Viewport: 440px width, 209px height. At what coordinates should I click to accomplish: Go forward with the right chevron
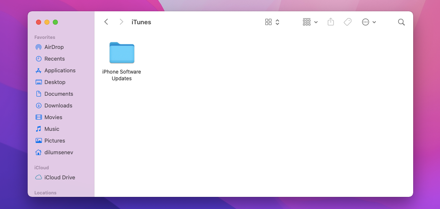pyautogui.click(x=121, y=22)
